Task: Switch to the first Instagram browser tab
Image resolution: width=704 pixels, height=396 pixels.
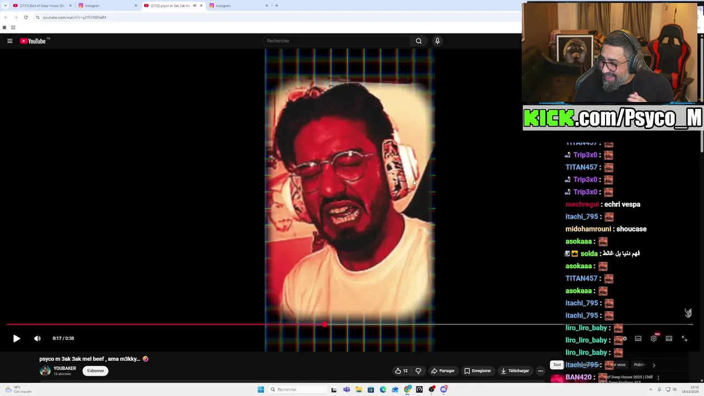Action: pos(107,5)
